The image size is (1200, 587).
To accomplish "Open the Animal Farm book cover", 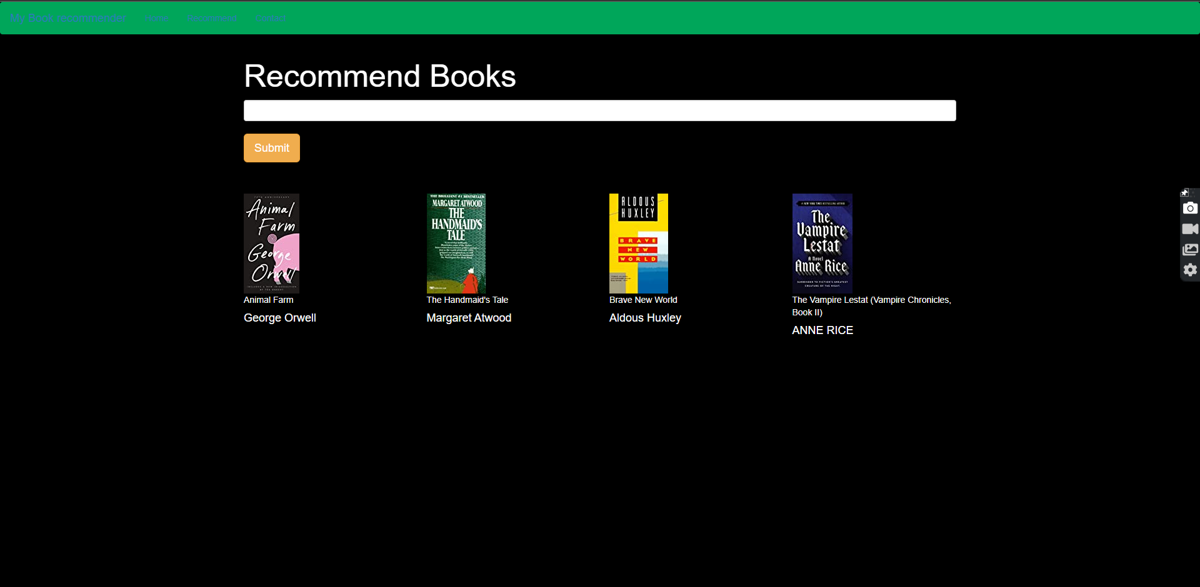I will pyautogui.click(x=271, y=243).
